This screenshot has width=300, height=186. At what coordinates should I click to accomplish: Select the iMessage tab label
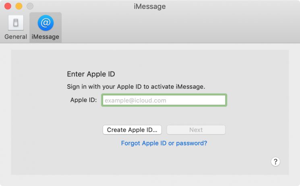tap(46, 37)
